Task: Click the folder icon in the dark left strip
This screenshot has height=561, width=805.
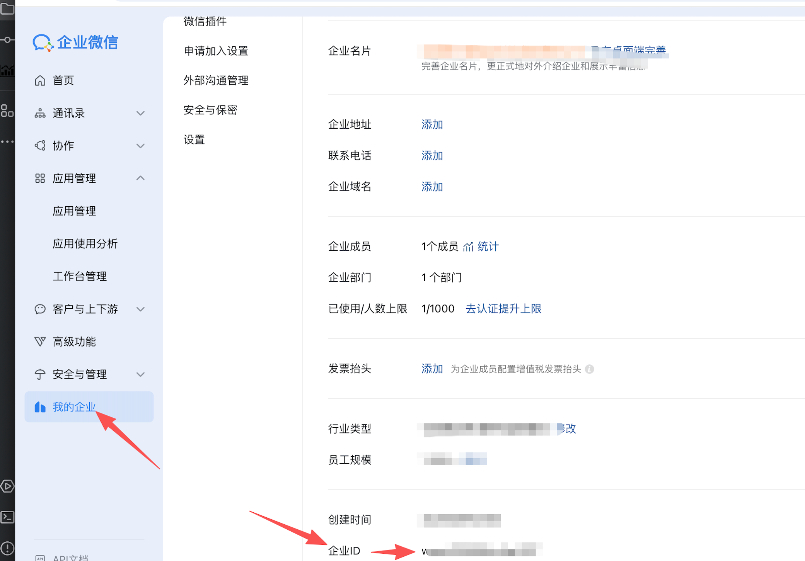Action: [7, 8]
